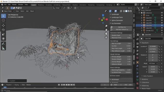Expand Delta Transform section

click(148, 76)
